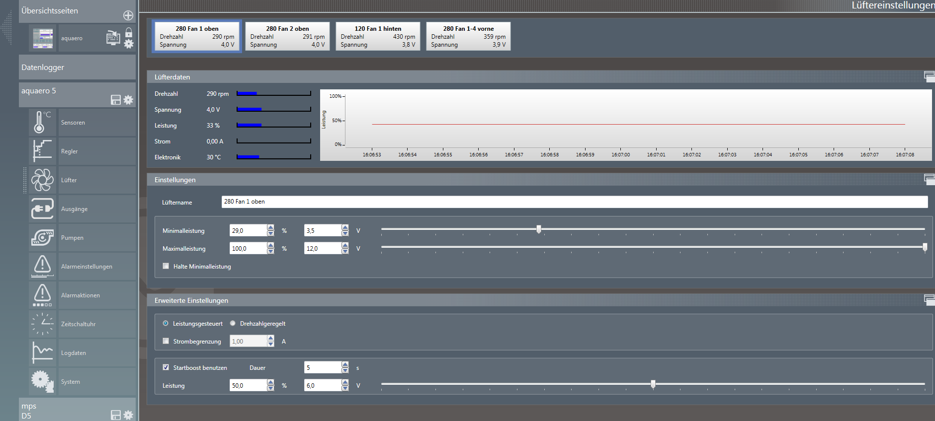Enable the Halte Minimalleistung checkbox

[166, 266]
